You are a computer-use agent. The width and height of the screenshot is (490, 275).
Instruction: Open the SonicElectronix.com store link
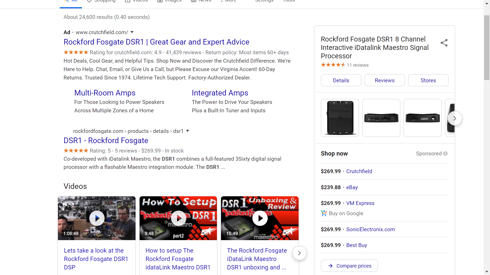[x=371, y=229]
